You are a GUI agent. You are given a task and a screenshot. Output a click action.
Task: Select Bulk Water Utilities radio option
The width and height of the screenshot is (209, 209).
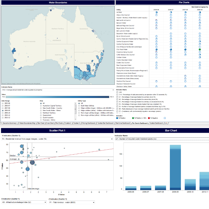click(x=79, y=106)
